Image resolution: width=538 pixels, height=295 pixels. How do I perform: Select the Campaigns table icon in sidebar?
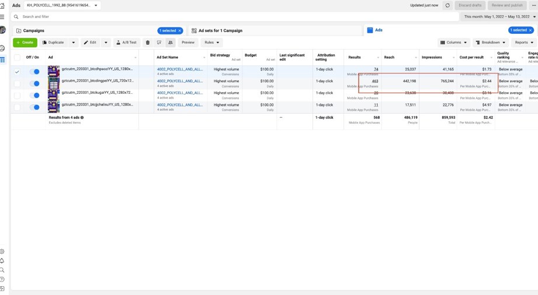pos(2,60)
